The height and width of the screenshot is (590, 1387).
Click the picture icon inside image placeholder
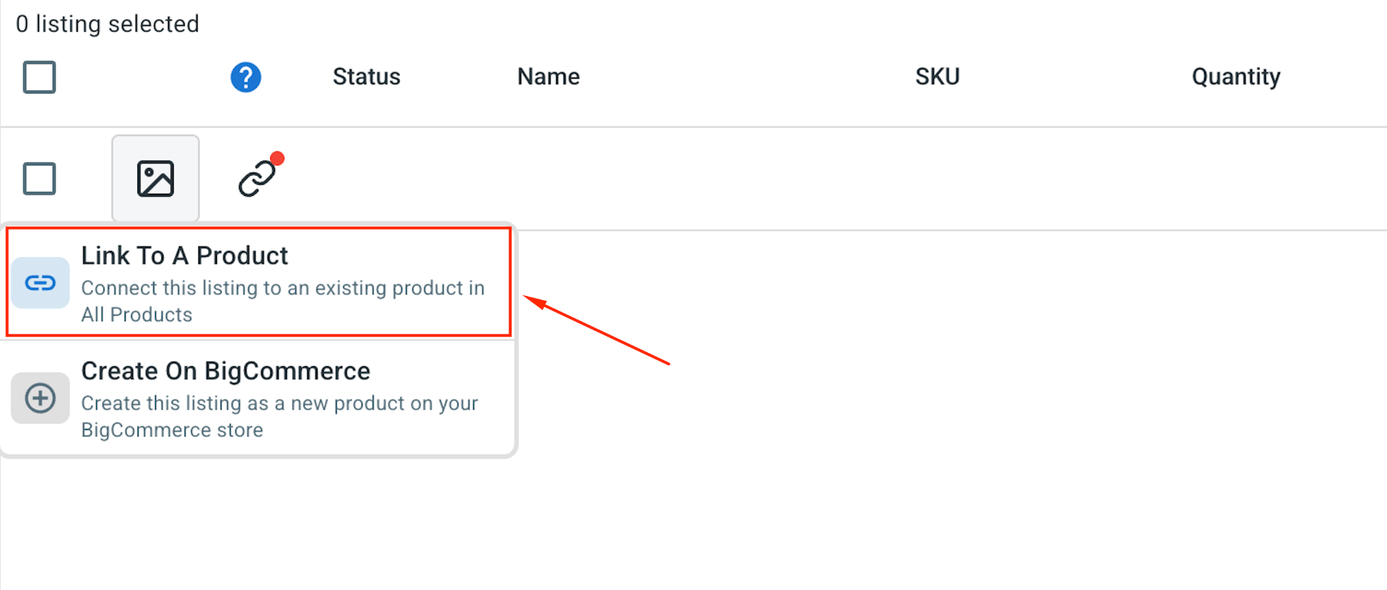(x=156, y=179)
